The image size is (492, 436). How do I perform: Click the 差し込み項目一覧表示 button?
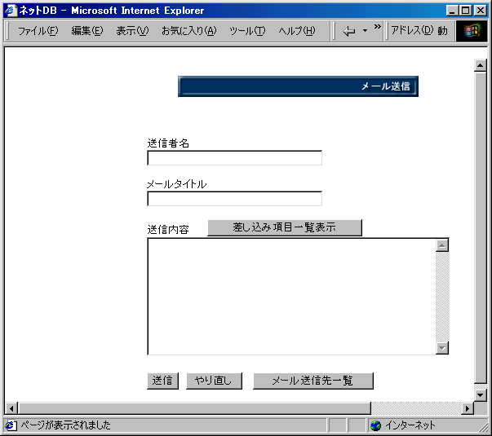click(x=285, y=227)
